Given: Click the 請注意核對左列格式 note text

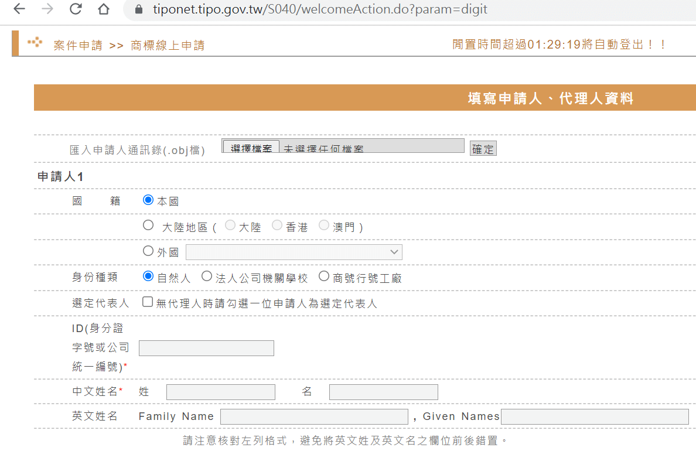Looking at the screenshot, I should pyautogui.click(x=345, y=440).
